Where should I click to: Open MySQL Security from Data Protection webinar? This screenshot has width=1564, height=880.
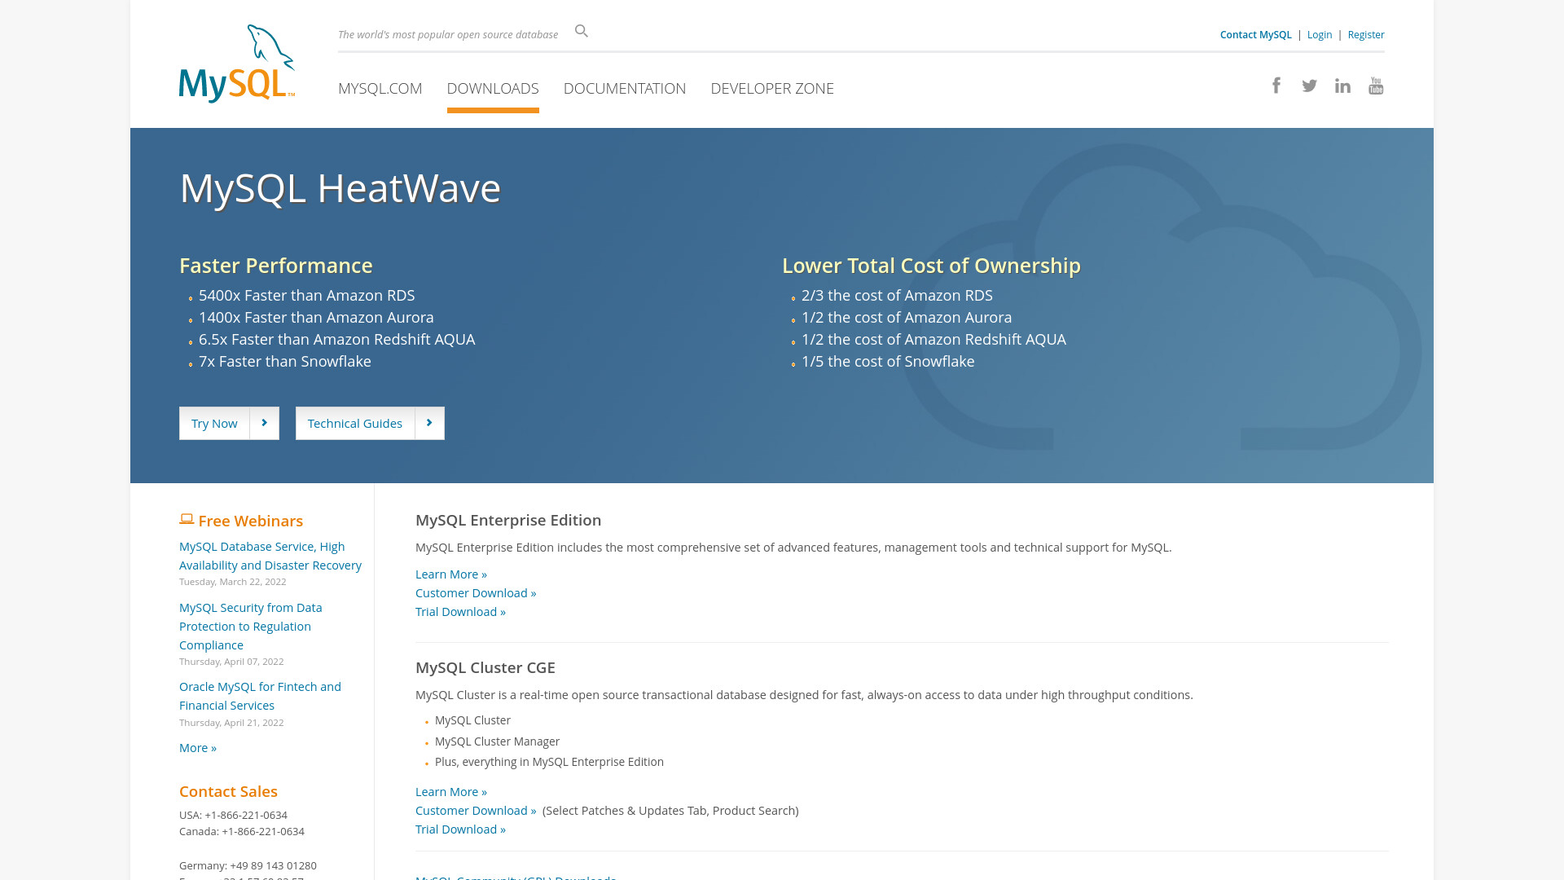click(x=251, y=626)
